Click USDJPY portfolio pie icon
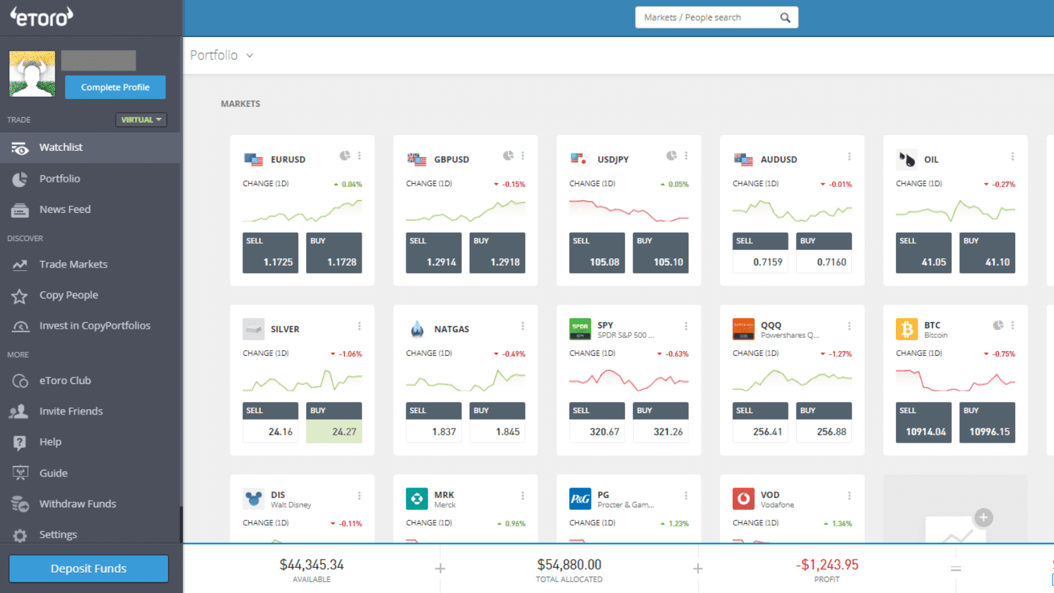Image resolution: width=1054 pixels, height=593 pixels. tap(671, 156)
